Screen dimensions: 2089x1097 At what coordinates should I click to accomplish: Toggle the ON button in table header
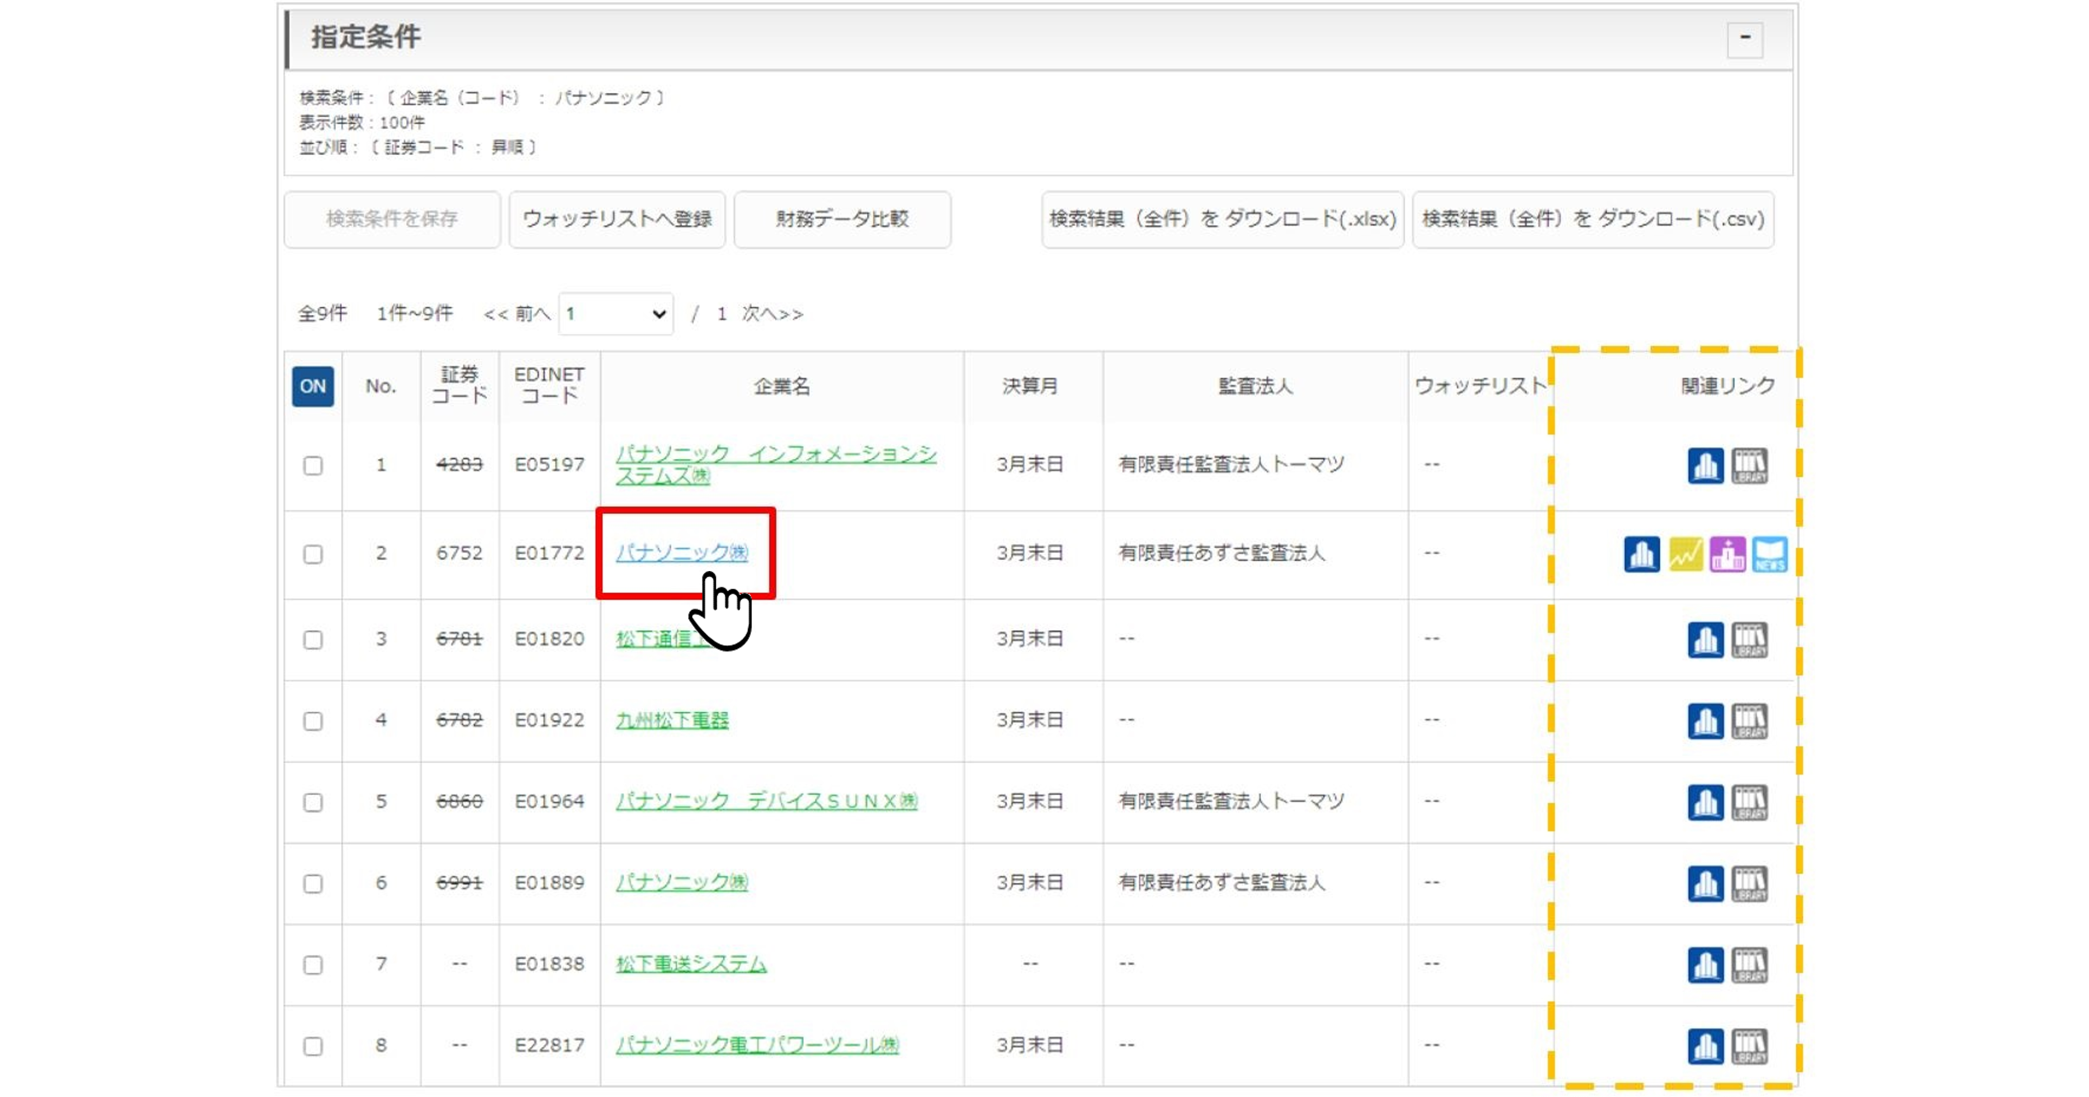pyautogui.click(x=313, y=386)
